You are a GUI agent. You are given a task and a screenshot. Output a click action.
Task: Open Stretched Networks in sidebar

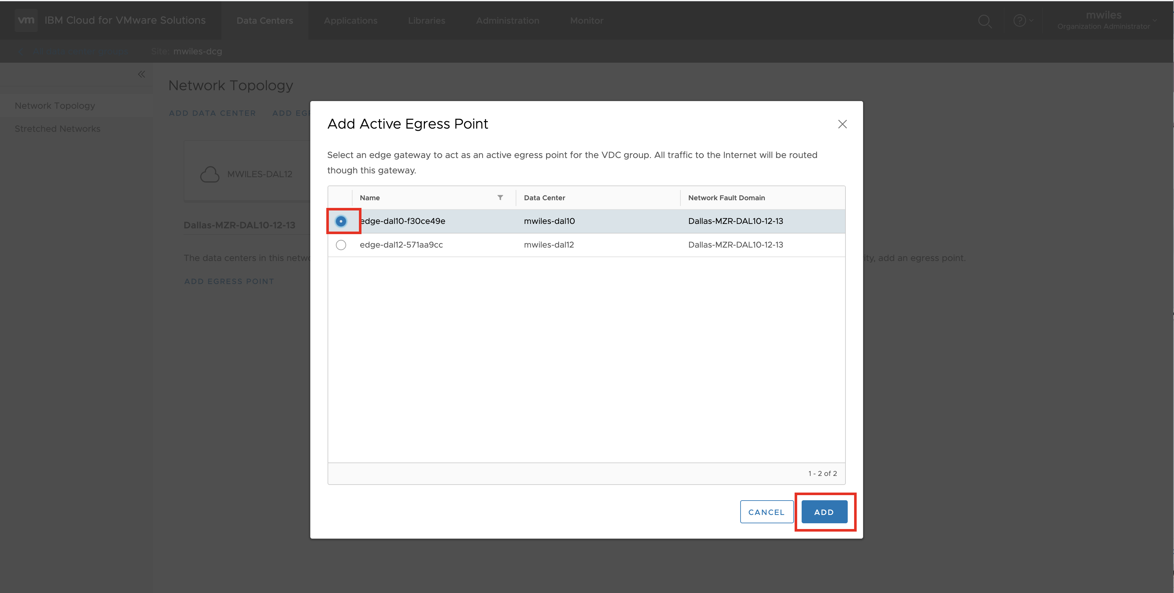click(x=58, y=129)
